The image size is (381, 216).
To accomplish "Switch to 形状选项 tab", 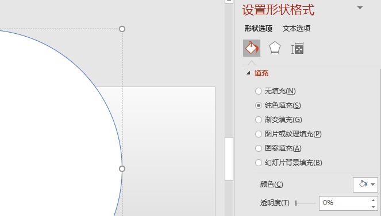I will pos(258,29).
